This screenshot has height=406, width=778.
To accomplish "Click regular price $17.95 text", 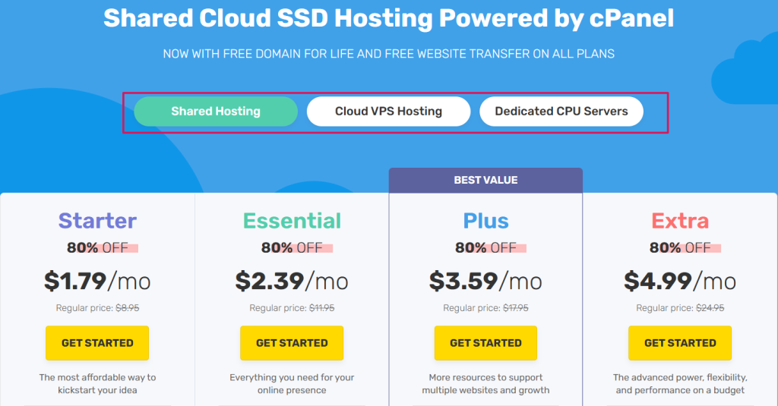I will click(x=485, y=308).
